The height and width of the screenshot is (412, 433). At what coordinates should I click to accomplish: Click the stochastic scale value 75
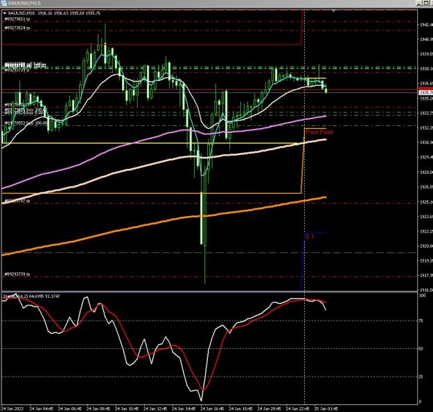[x=421, y=321]
